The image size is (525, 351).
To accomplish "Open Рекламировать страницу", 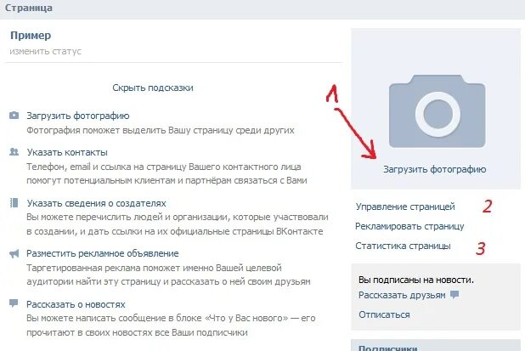I will tap(409, 226).
